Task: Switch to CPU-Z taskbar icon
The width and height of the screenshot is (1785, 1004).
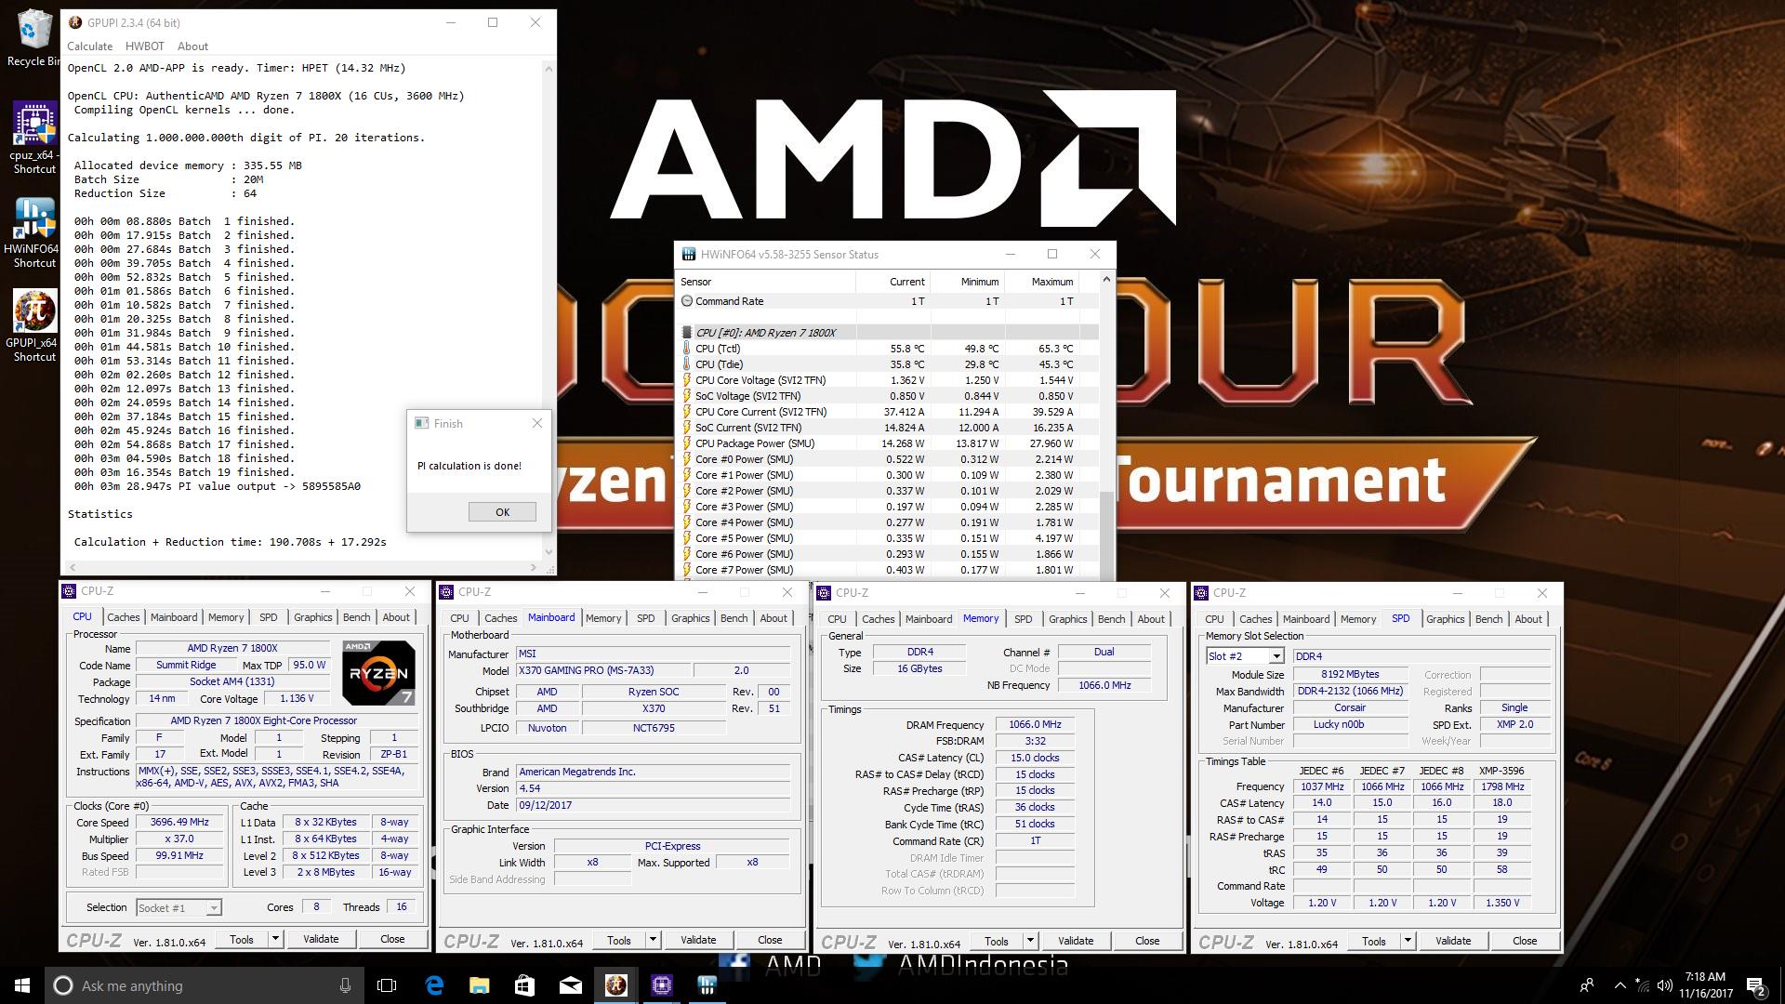Action: click(662, 985)
